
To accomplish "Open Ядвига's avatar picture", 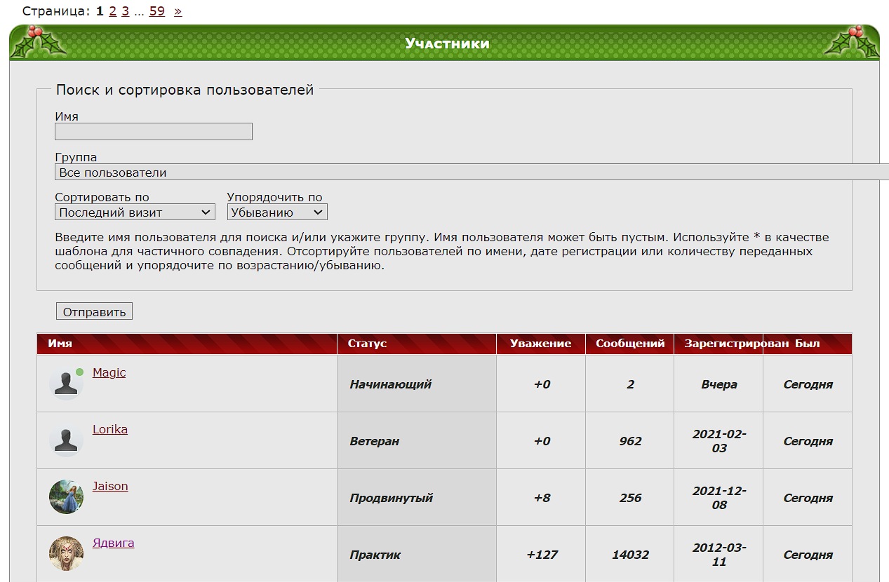I will pyautogui.click(x=66, y=554).
